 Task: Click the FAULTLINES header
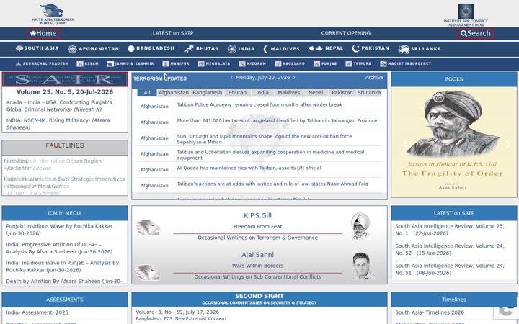(x=65, y=145)
